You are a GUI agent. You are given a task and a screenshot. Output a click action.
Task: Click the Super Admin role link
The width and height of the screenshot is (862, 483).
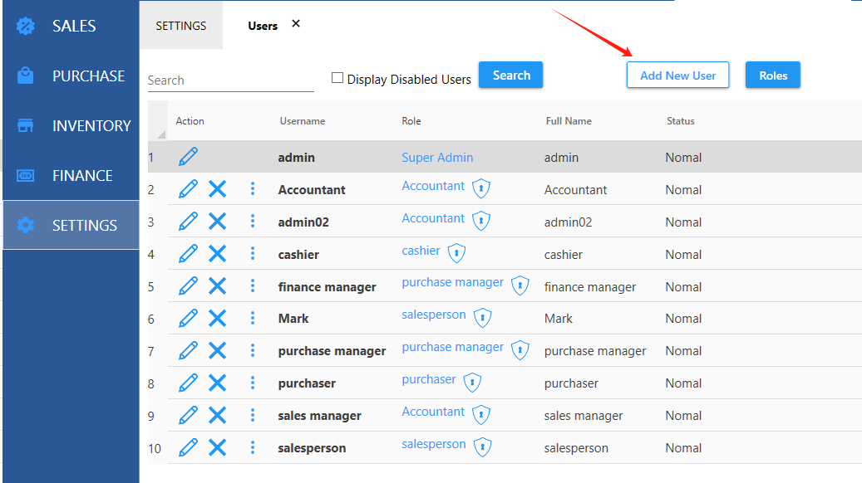(437, 158)
